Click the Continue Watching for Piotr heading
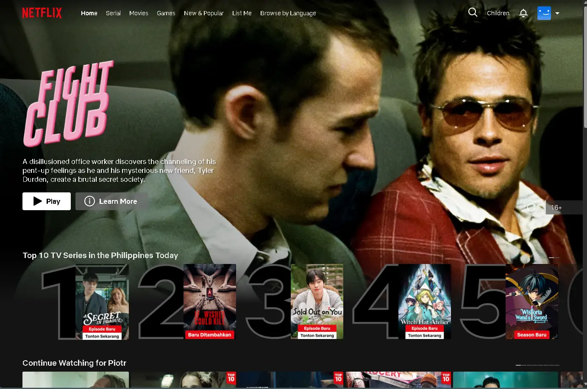Viewport: 587px width, 389px height. [x=74, y=363]
